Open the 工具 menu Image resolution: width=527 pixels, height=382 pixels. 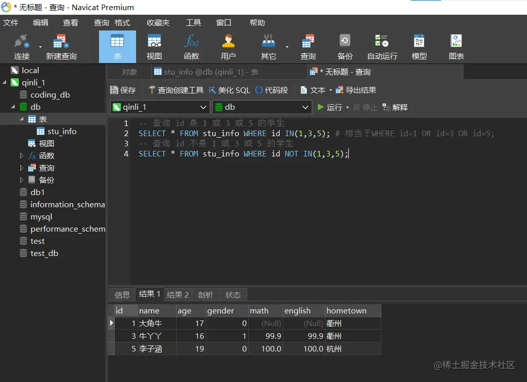point(193,22)
